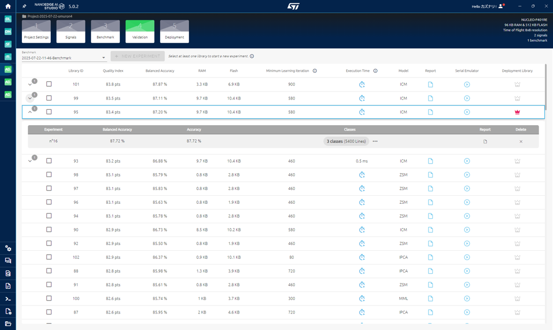Screen dimensions: 553x330
Task: Click the home icon in sidebar
Action: [7, 6]
